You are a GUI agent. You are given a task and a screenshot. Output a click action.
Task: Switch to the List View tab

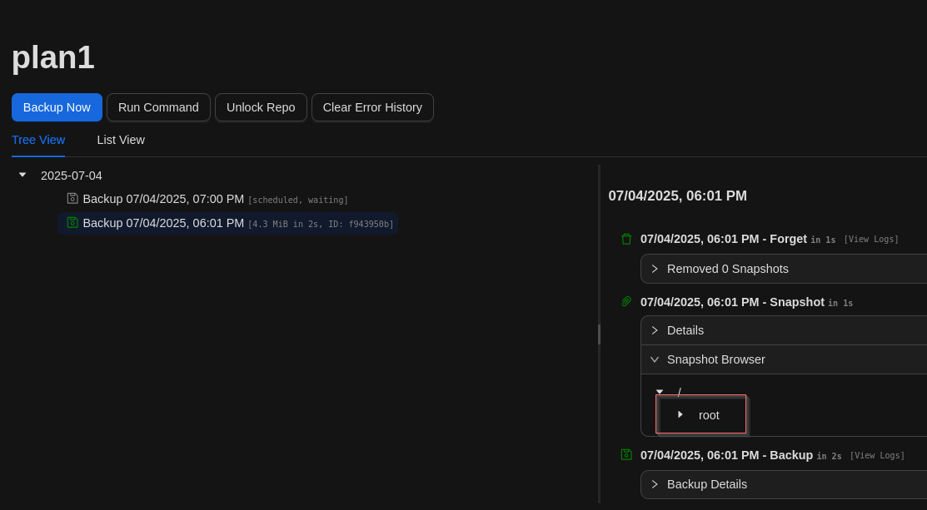[121, 140]
